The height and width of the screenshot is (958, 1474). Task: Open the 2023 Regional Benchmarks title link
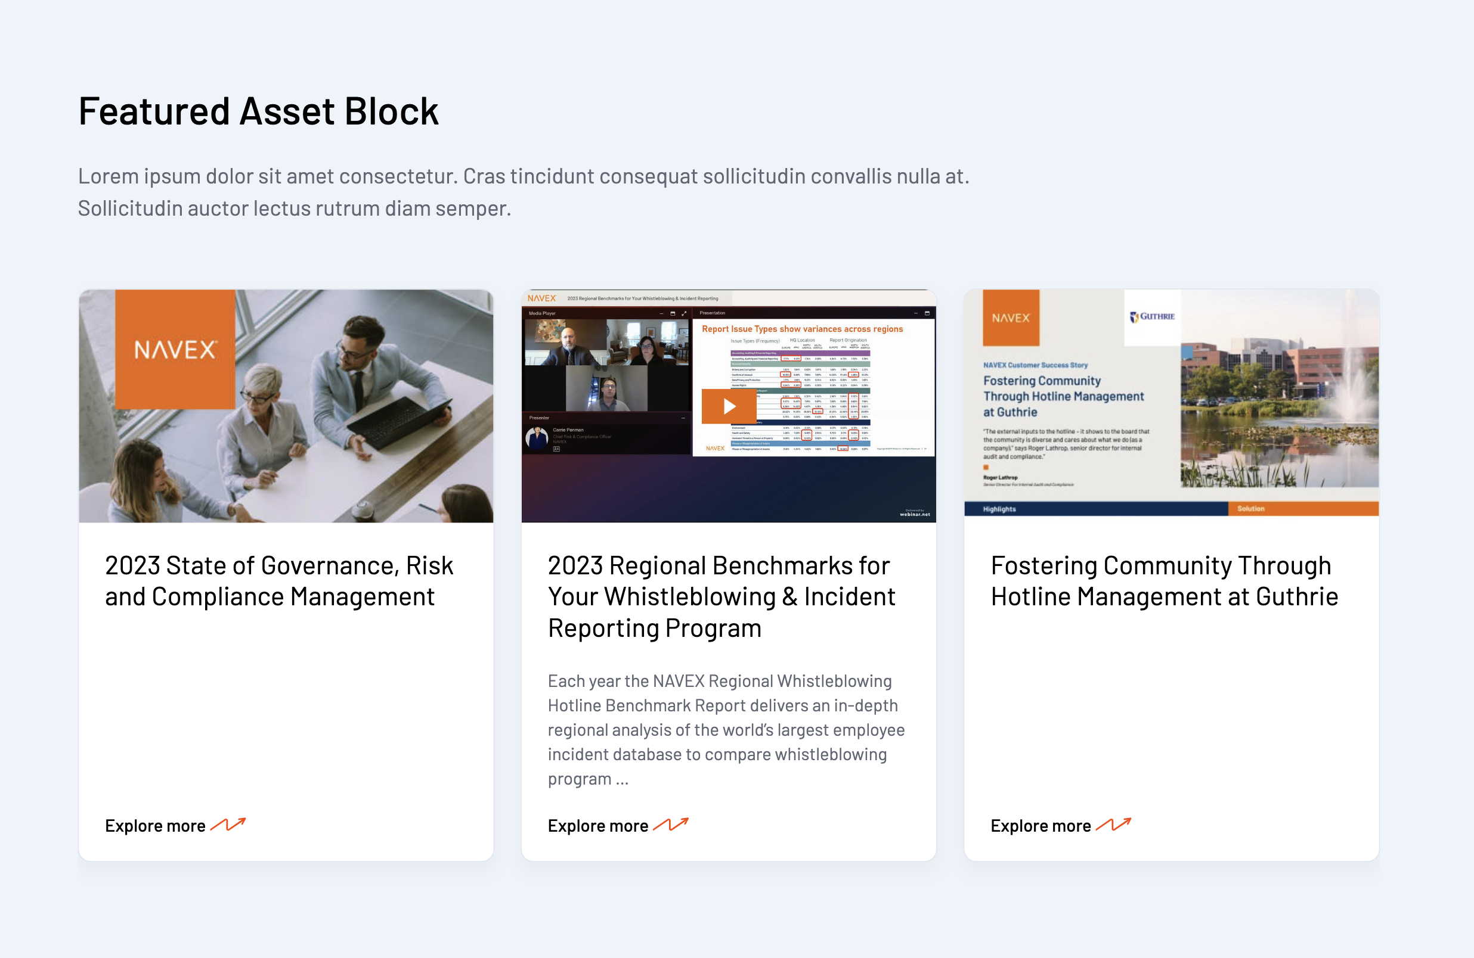(x=721, y=596)
